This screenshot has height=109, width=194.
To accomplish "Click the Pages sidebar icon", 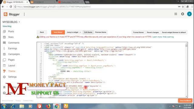I will [x=4, y=60].
